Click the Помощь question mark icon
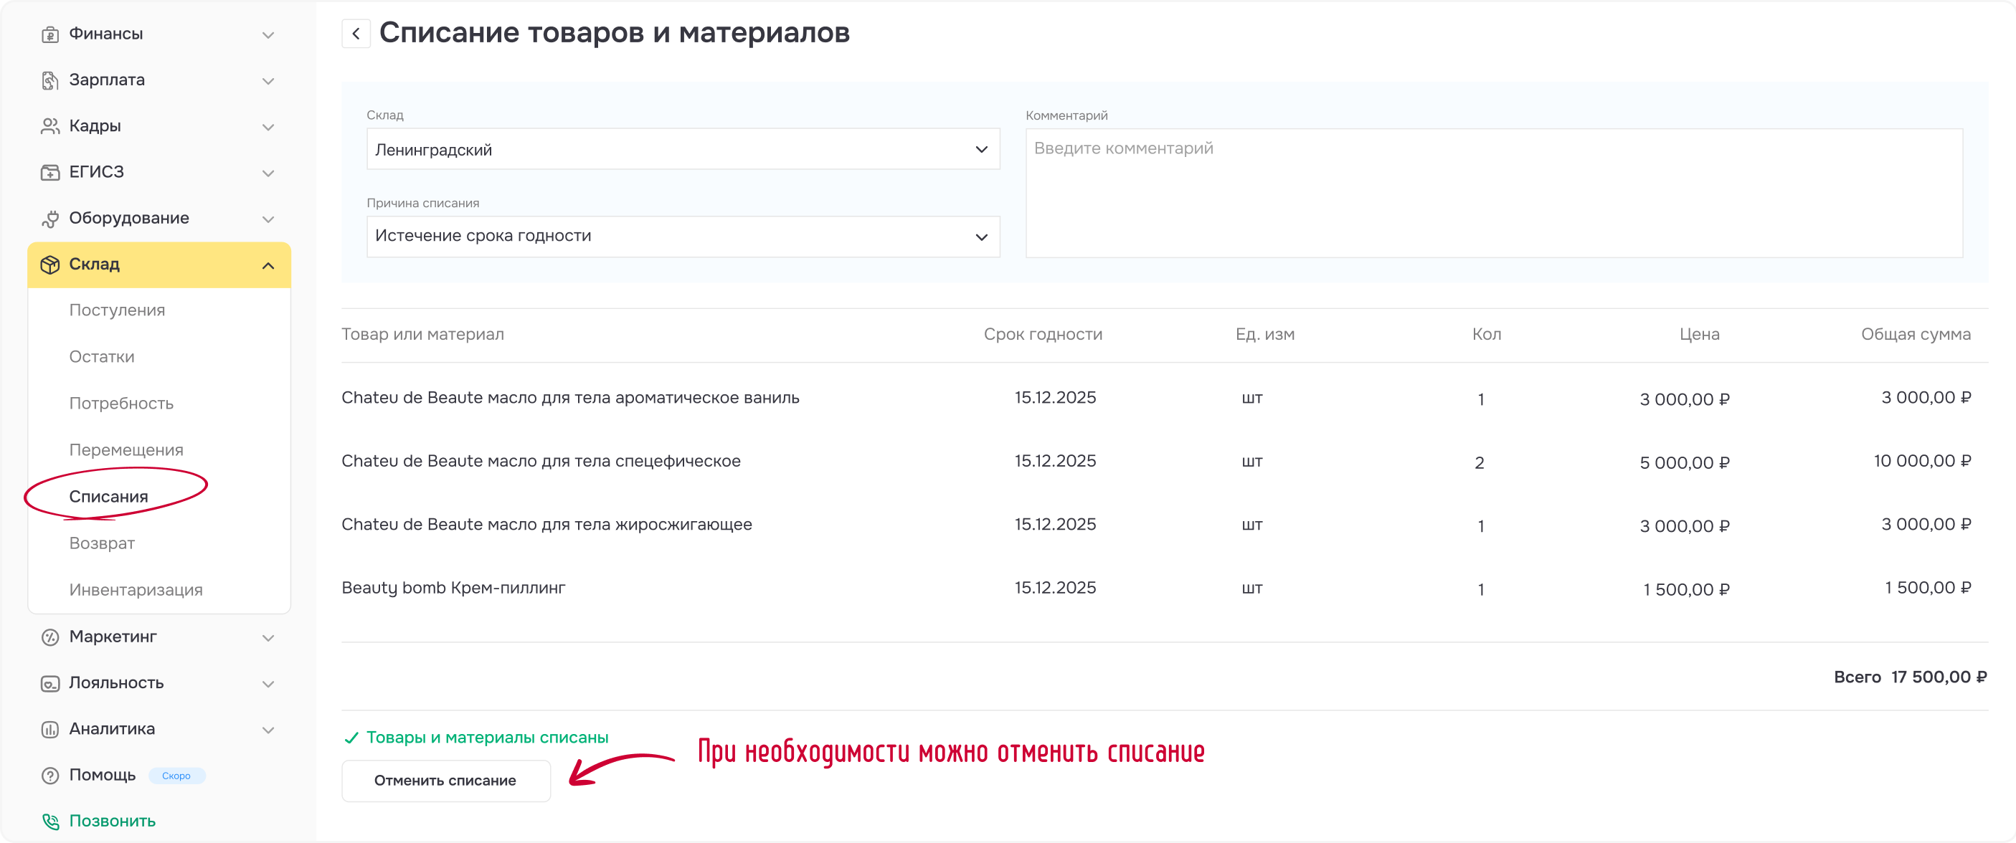Image resolution: width=2016 pixels, height=843 pixels. click(50, 776)
